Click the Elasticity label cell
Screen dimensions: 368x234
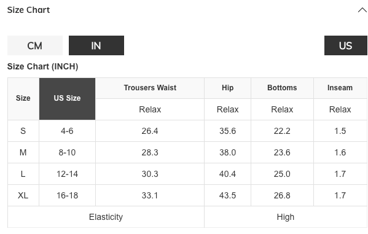pos(106,217)
